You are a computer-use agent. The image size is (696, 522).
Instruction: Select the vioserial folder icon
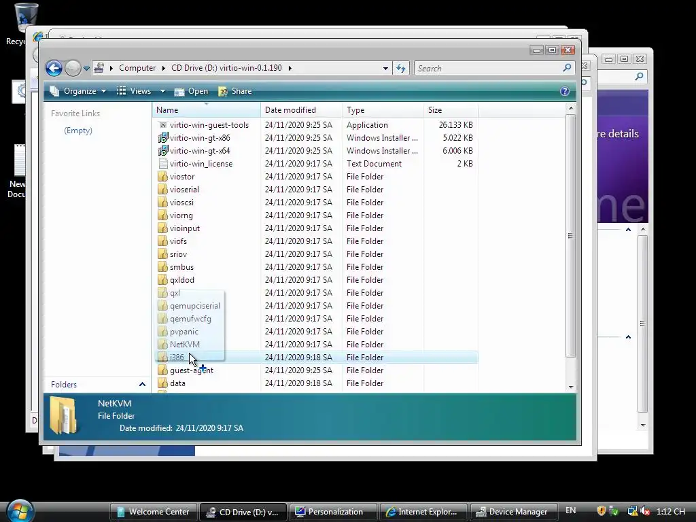click(x=163, y=189)
